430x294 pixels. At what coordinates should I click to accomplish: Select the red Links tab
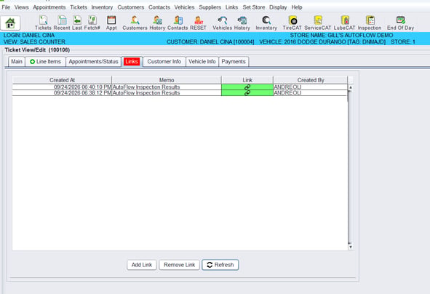pos(132,61)
